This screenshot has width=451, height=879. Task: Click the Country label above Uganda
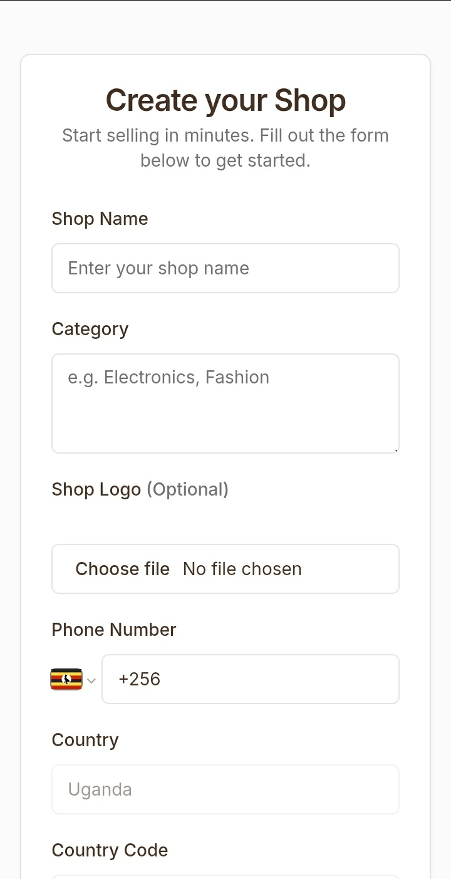(85, 740)
